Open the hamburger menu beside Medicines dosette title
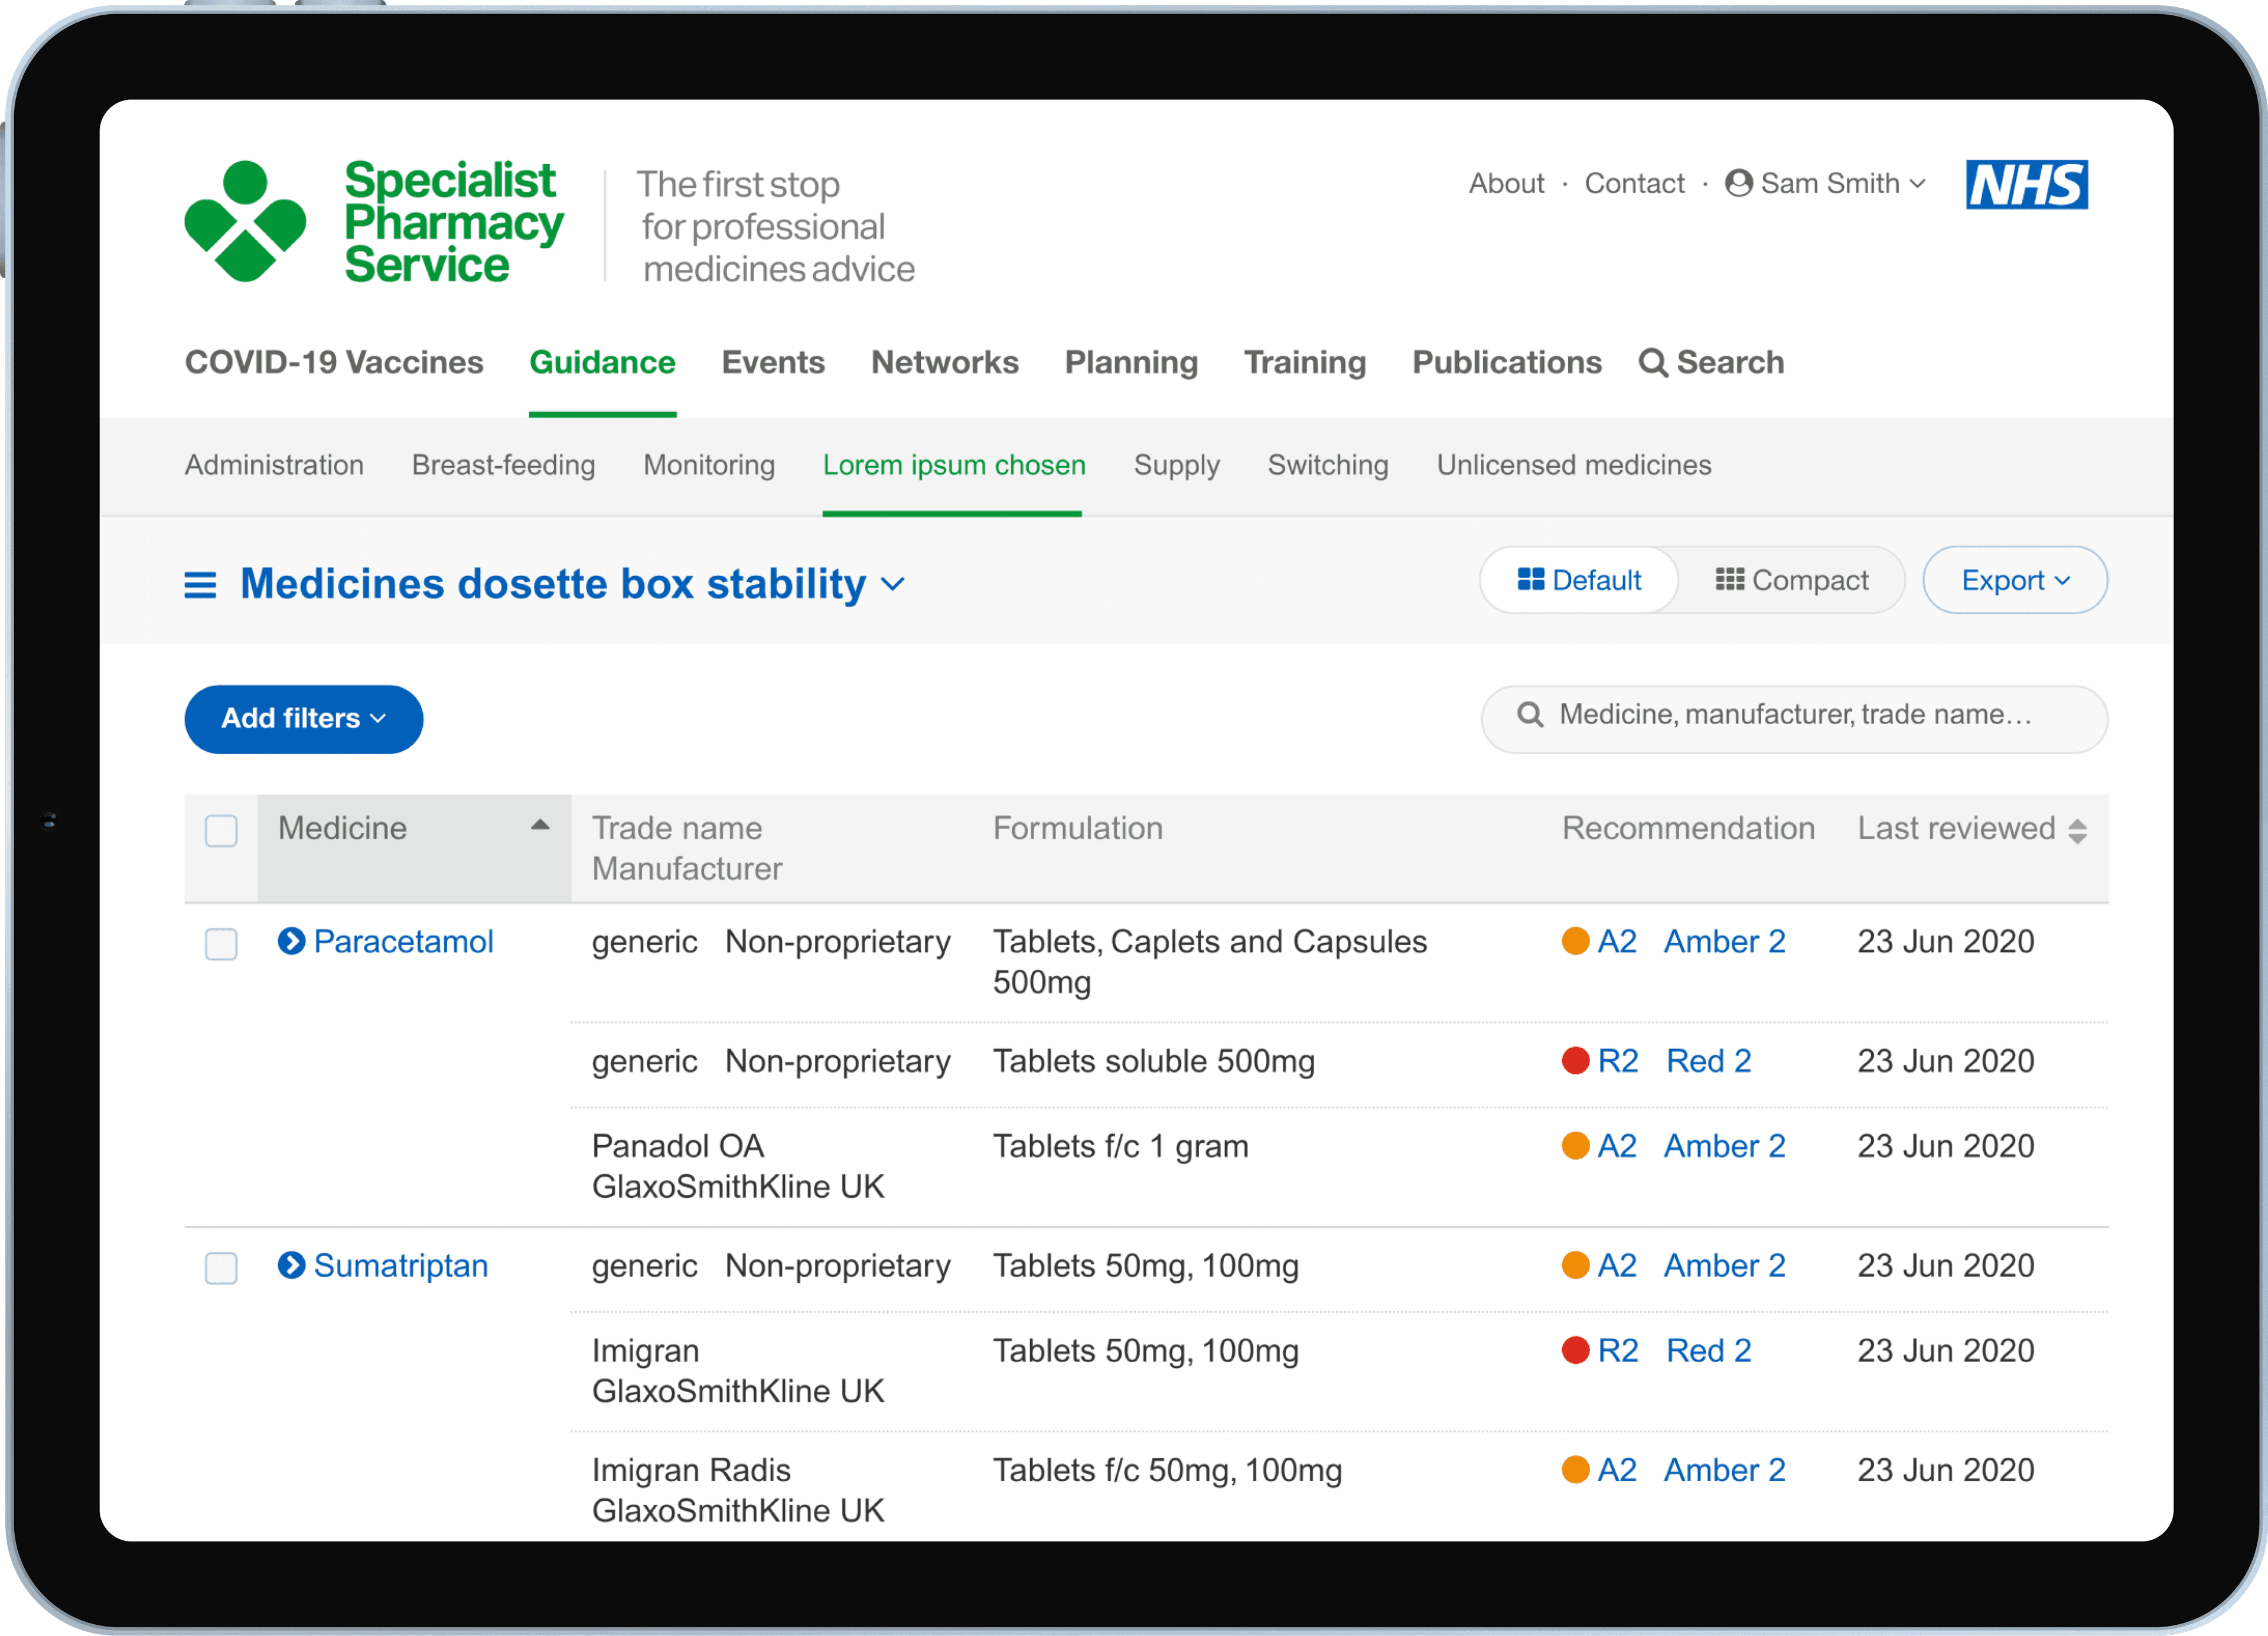Screen dimensions: 2268x1636 pos(200,585)
